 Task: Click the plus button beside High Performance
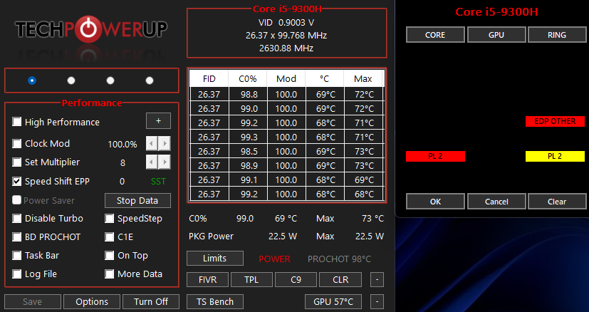pos(158,121)
